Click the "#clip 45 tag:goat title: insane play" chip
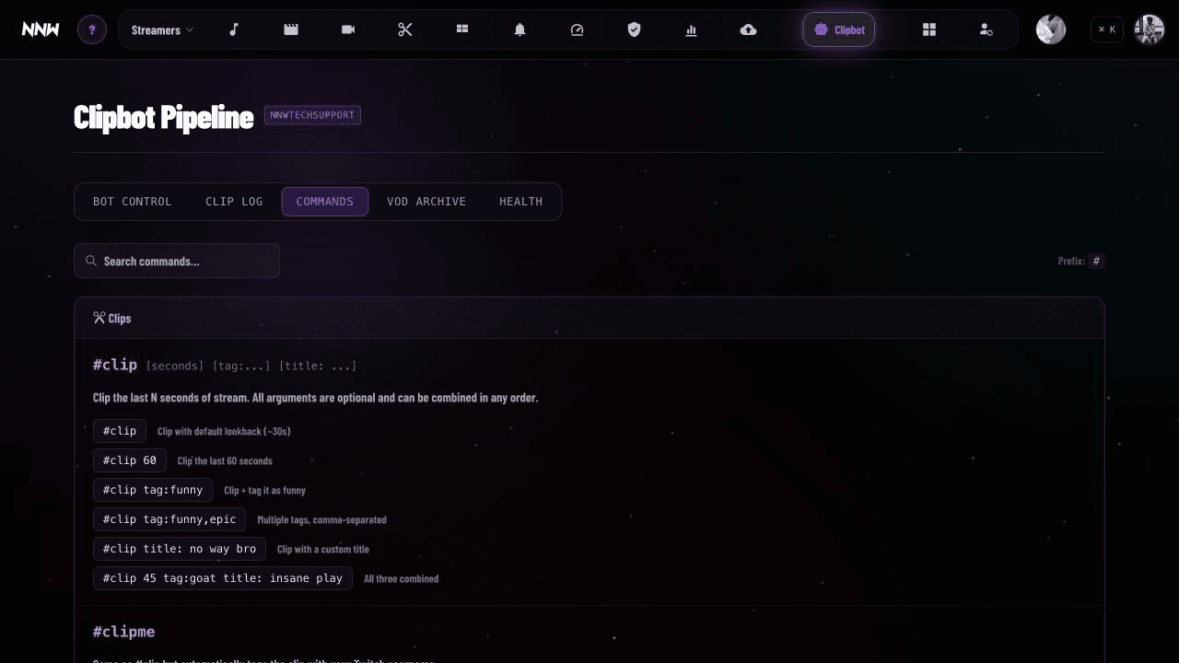The height and width of the screenshot is (663, 1179). click(x=223, y=578)
